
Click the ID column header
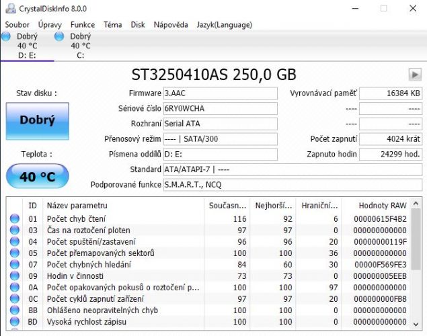coord(32,206)
